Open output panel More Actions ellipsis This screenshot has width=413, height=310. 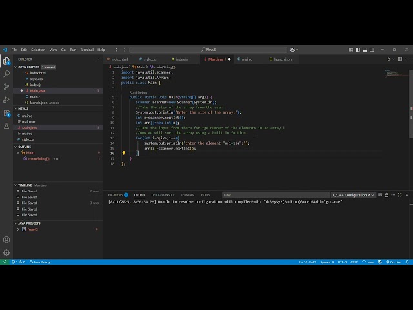(x=393, y=195)
